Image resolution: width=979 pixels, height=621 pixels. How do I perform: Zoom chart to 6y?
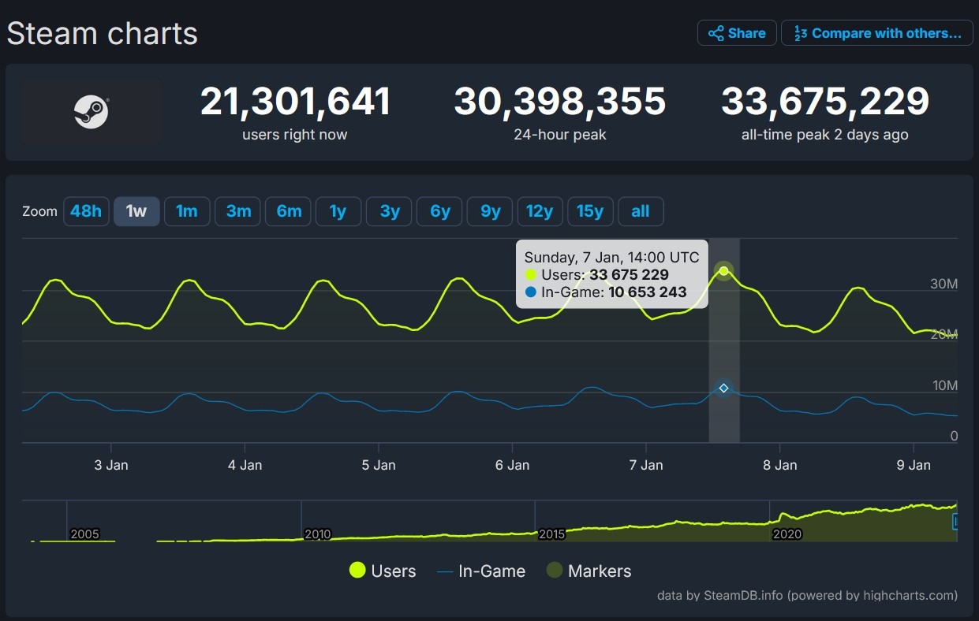tap(439, 211)
